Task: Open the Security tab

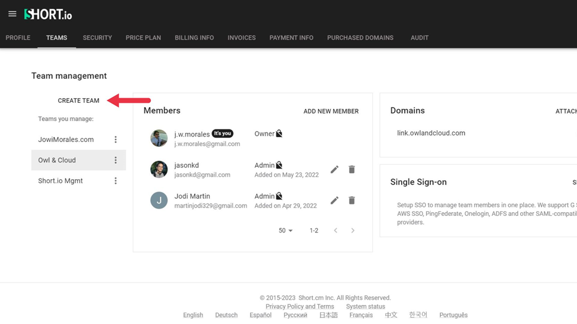Action: (97, 37)
